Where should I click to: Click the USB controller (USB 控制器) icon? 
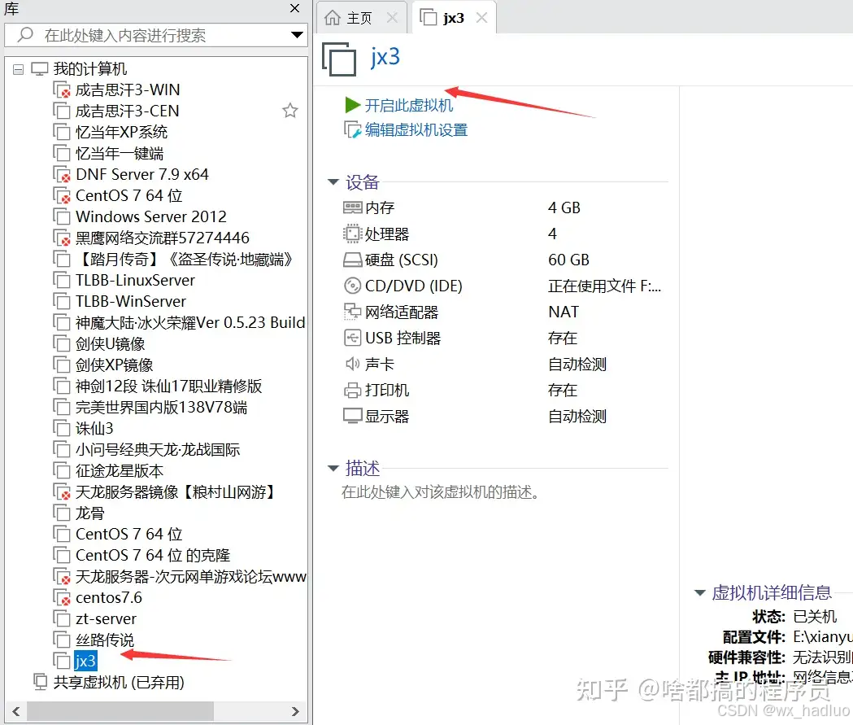point(353,338)
